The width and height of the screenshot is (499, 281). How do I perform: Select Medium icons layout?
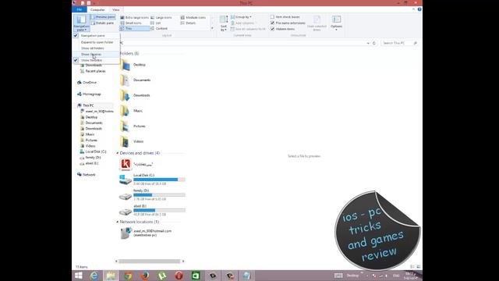(193, 18)
